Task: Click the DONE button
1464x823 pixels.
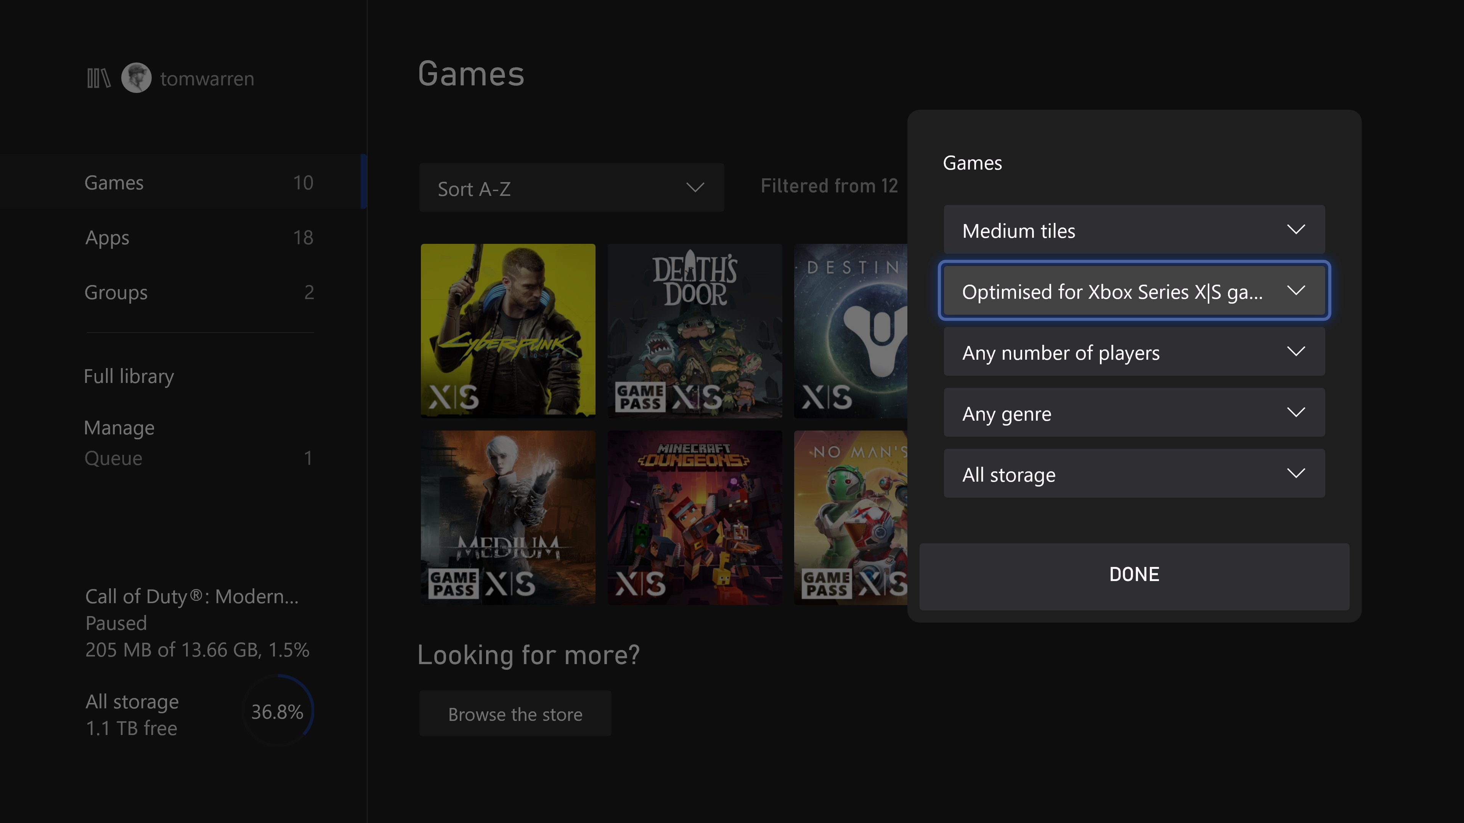Action: (x=1134, y=574)
